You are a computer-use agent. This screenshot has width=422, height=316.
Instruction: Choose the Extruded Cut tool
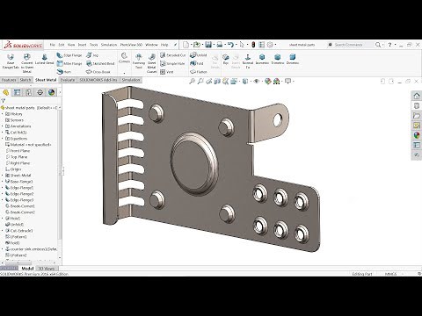(173, 55)
